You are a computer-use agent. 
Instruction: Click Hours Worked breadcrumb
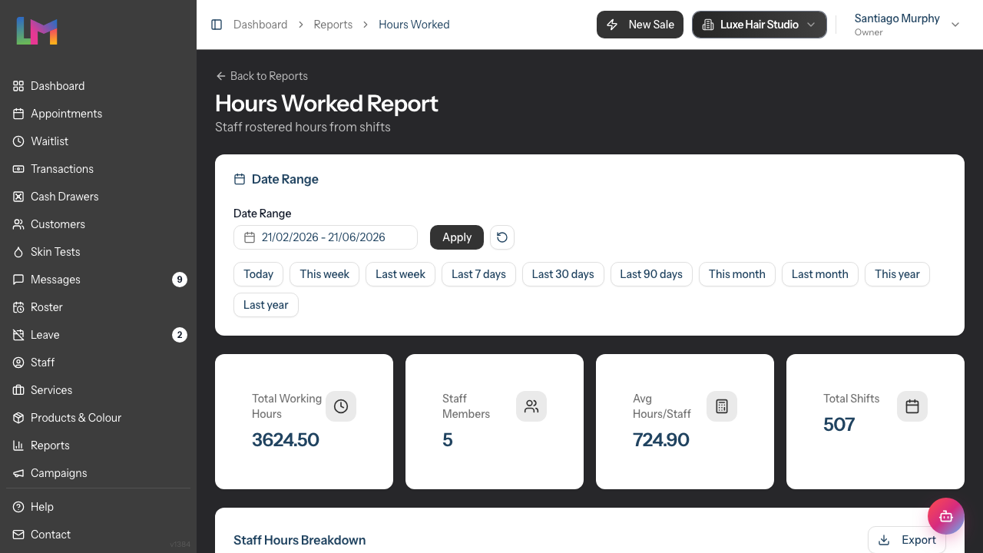[414, 25]
